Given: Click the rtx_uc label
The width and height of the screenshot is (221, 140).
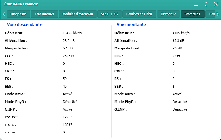Looking at the screenshot, I should pyautogui.click(x=11, y=132).
